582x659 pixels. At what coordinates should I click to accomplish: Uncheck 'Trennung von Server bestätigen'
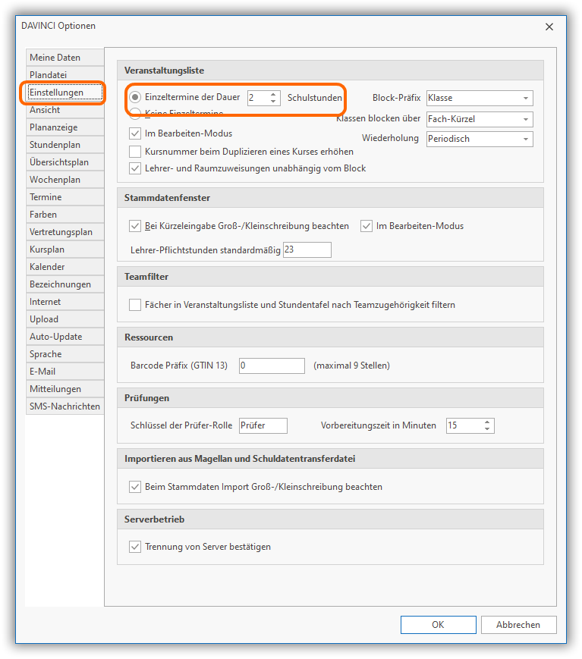pos(136,547)
